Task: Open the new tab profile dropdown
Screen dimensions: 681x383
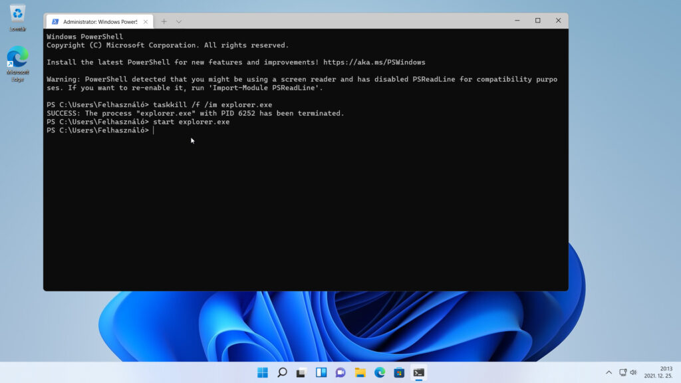Action: 178,21
